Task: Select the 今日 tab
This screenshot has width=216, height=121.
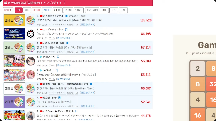Action: point(19,10)
